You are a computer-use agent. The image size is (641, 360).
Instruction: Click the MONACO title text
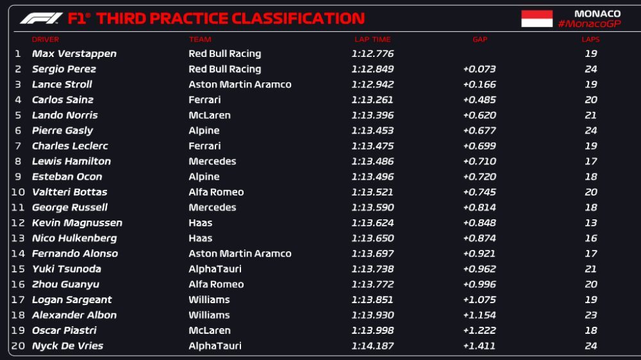[x=597, y=14]
